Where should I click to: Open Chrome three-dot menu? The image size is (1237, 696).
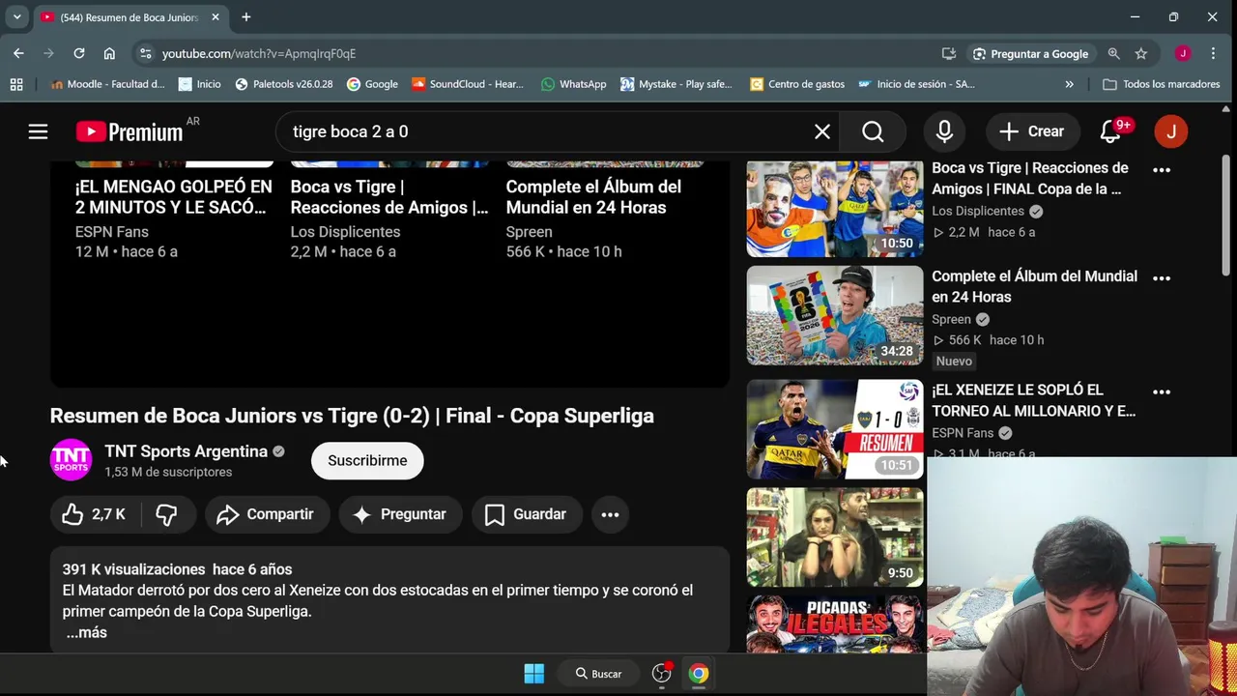pyautogui.click(x=1213, y=53)
